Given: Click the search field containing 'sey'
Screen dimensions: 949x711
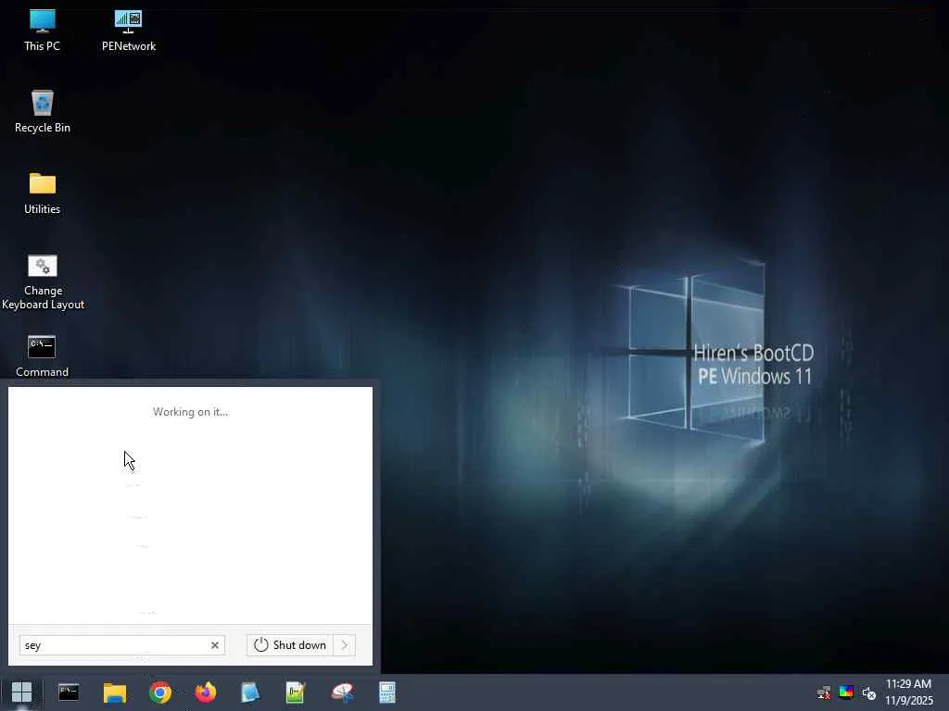Looking at the screenshot, I should coord(122,645).
